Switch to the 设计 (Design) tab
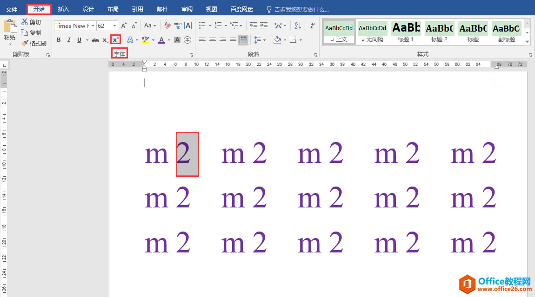Screen dimensions: 535x297 point(88,9)
